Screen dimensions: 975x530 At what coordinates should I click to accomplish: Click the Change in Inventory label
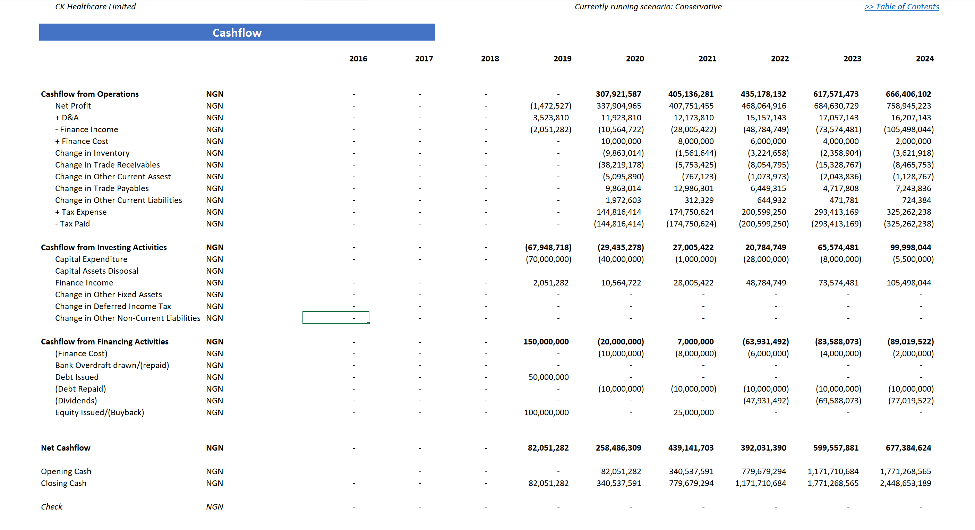coord(92,153)
